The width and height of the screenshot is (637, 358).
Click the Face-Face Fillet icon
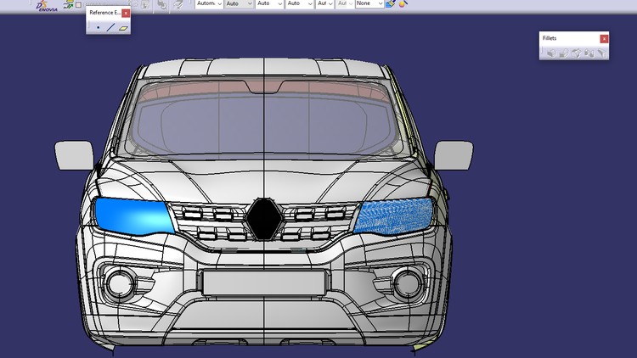(x=589, y=53)
